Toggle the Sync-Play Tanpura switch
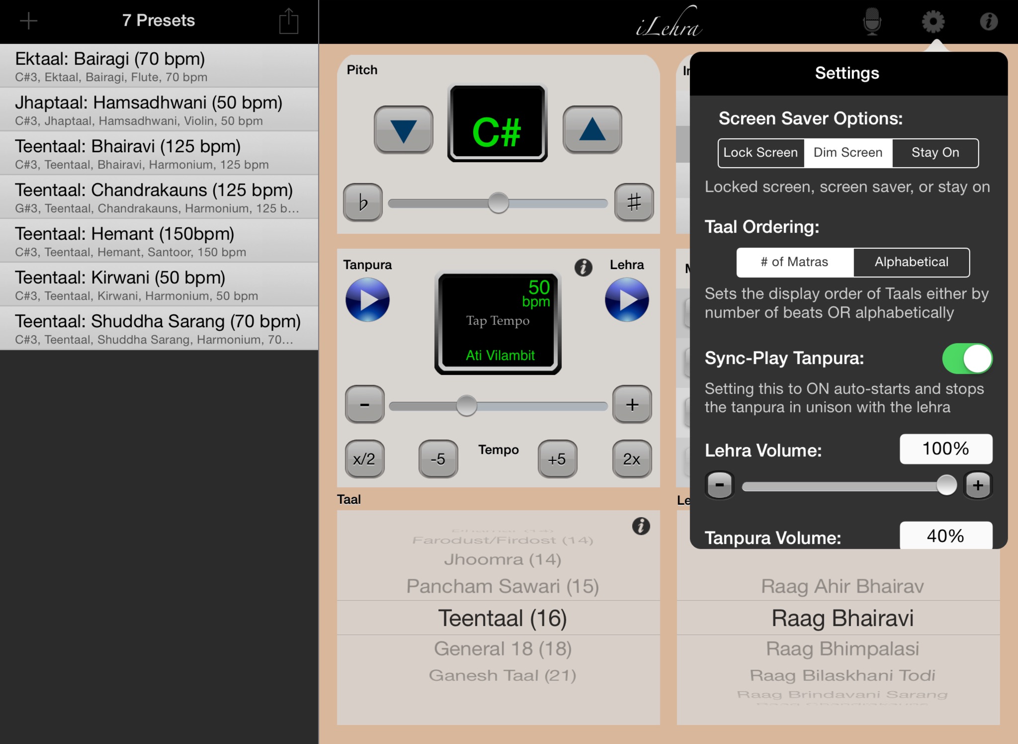The height and width of the screenshot is (744, 1018). [x=967, y=359]
